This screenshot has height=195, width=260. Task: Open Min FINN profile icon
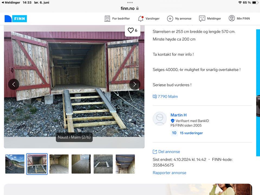point(232,18)
